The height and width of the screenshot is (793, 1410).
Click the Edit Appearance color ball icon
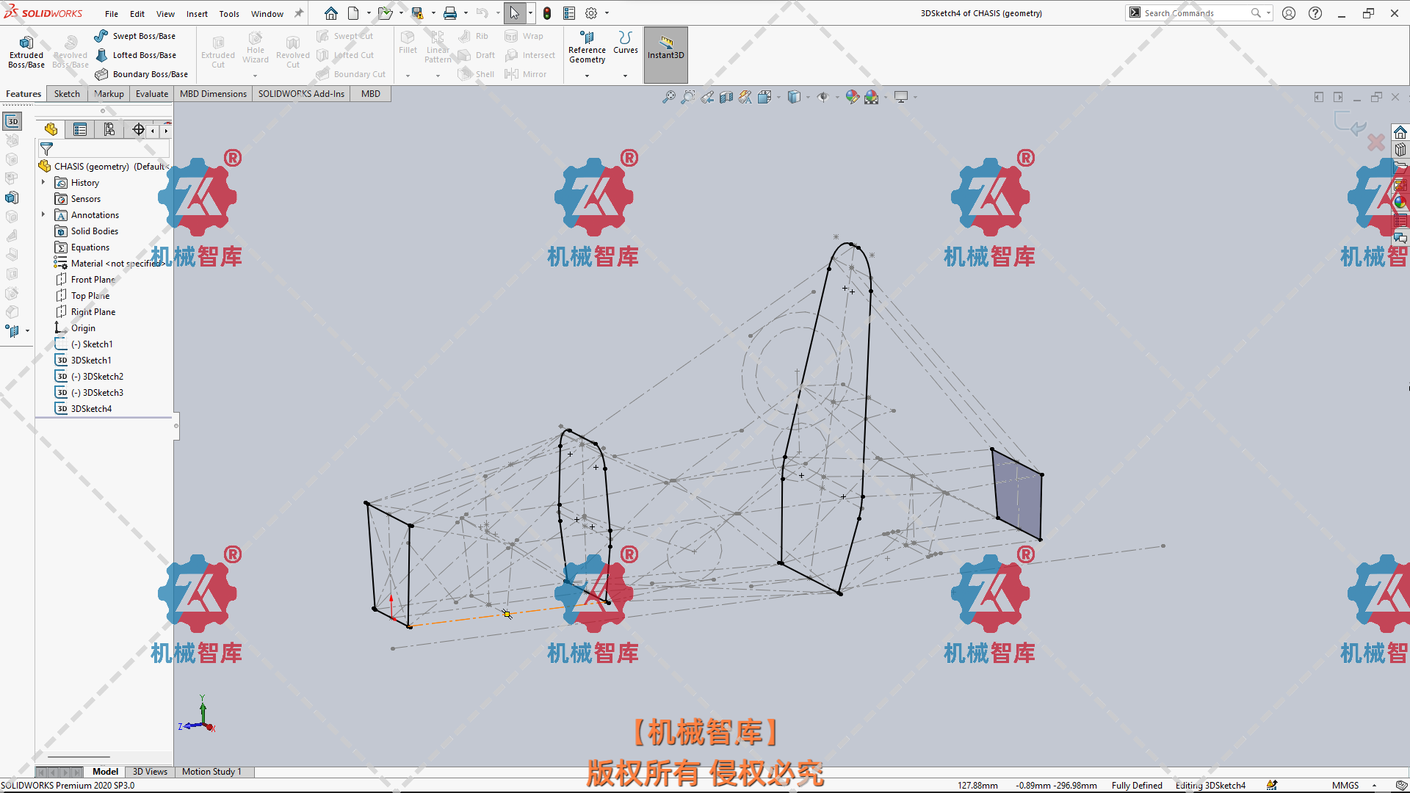coord(852,97)
